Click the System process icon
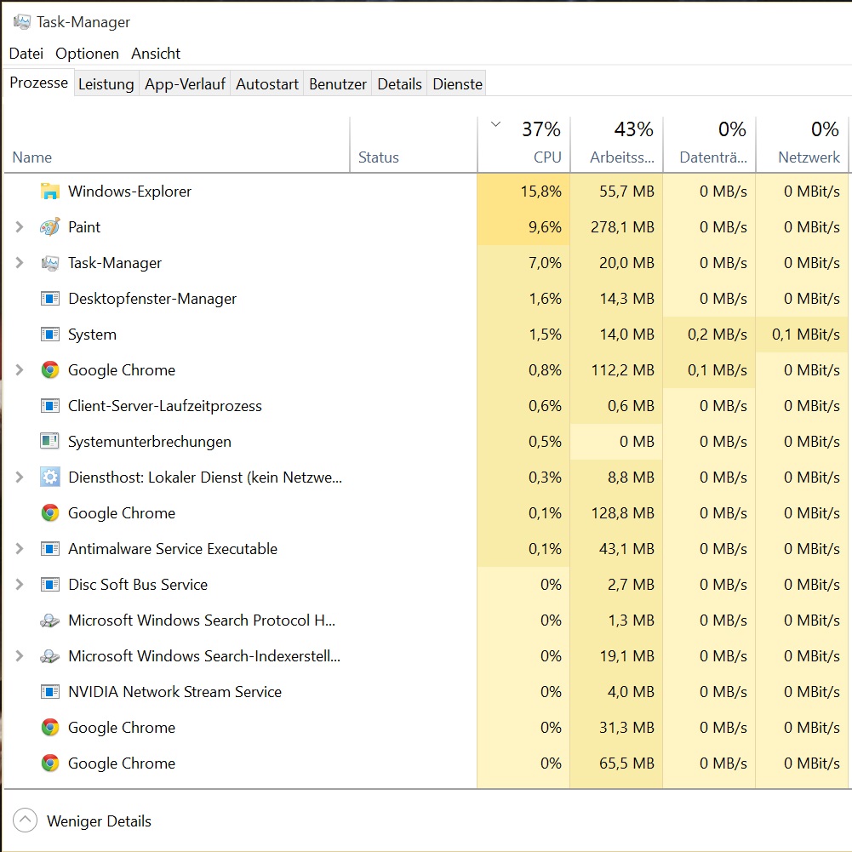852x852 pixels. 50,335
